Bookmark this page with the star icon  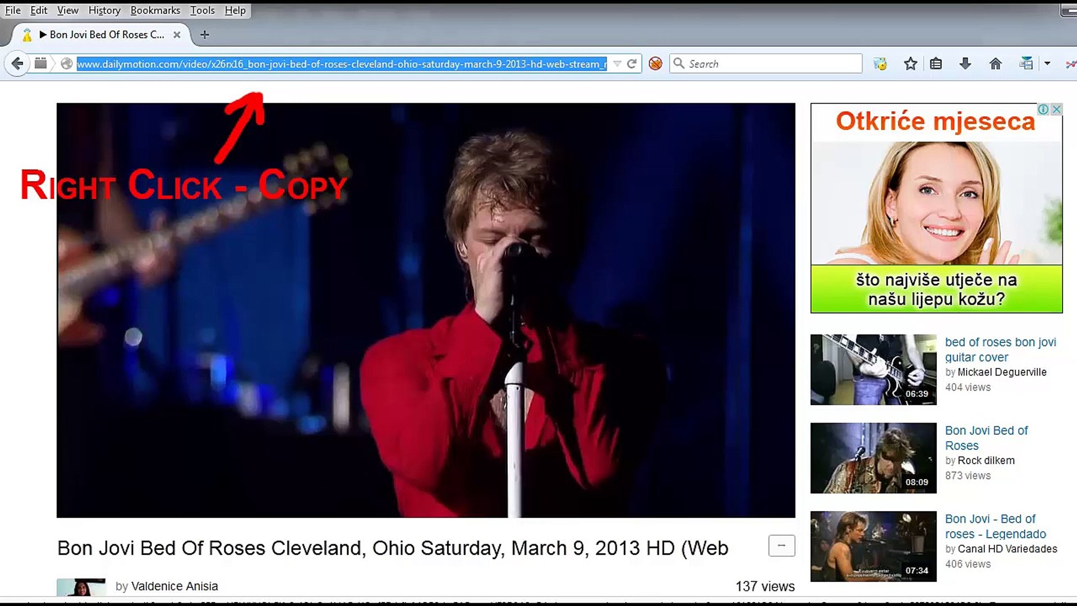(910, 63)
